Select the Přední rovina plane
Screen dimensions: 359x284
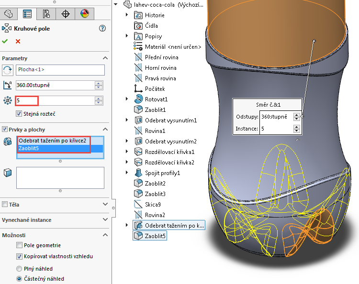click(x=162, y=57)
